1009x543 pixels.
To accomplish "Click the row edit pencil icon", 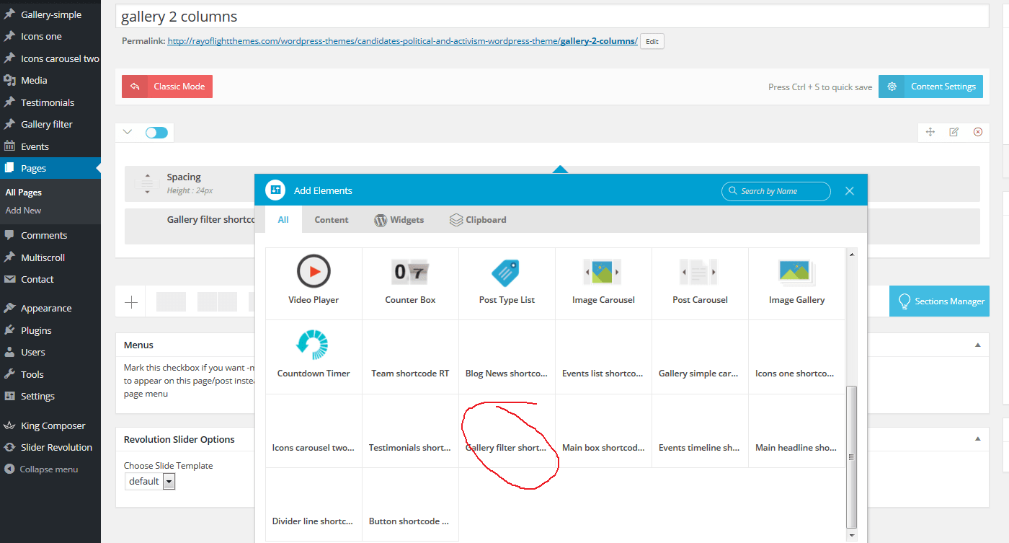I will click(954, 132).
